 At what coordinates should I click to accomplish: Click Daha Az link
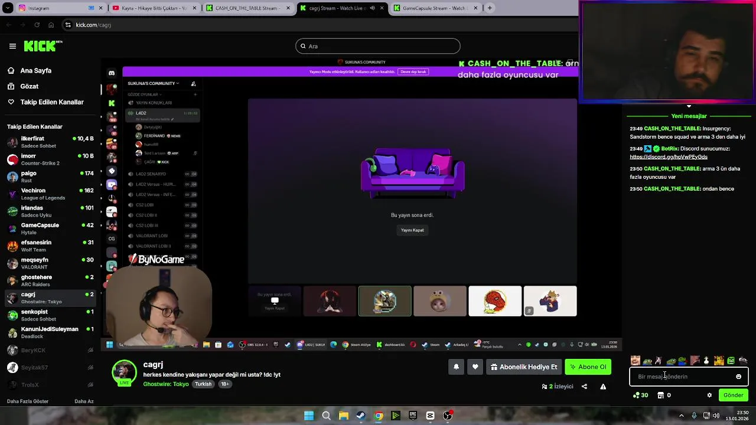[x=84, y=401]
